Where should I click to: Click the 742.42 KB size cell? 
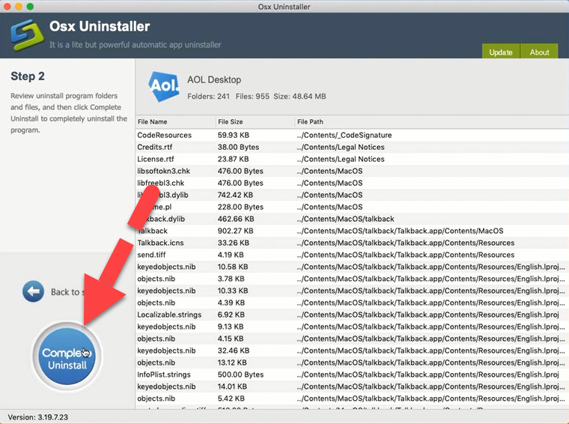click(235, 195)
